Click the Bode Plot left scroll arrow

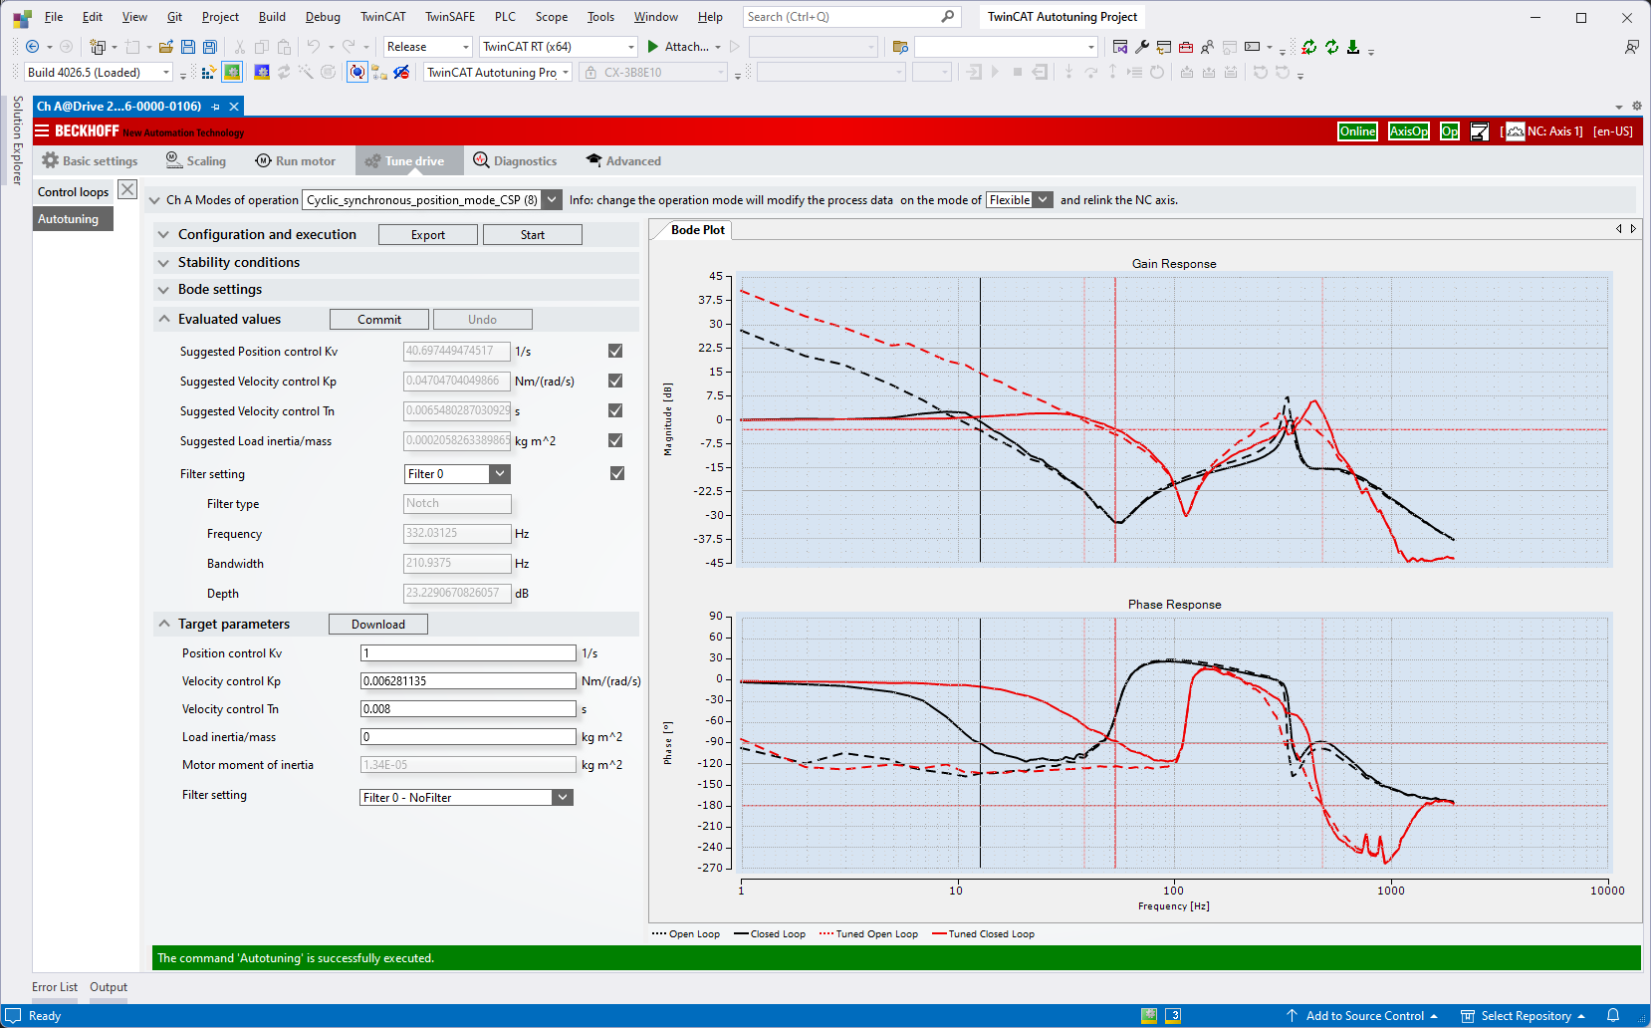[1619, 229]
